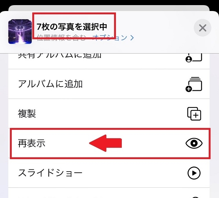Close the share sheet with X button
This screenshot has height=198, width=219.
202,28
